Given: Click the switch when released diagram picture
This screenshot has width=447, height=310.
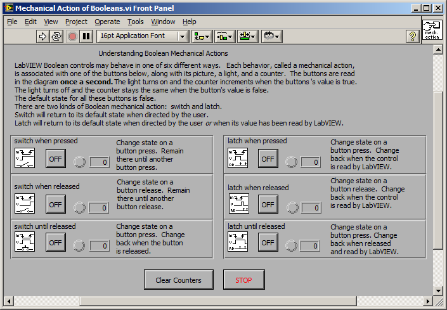Looking at the screenshot, I should pos(25,203).
